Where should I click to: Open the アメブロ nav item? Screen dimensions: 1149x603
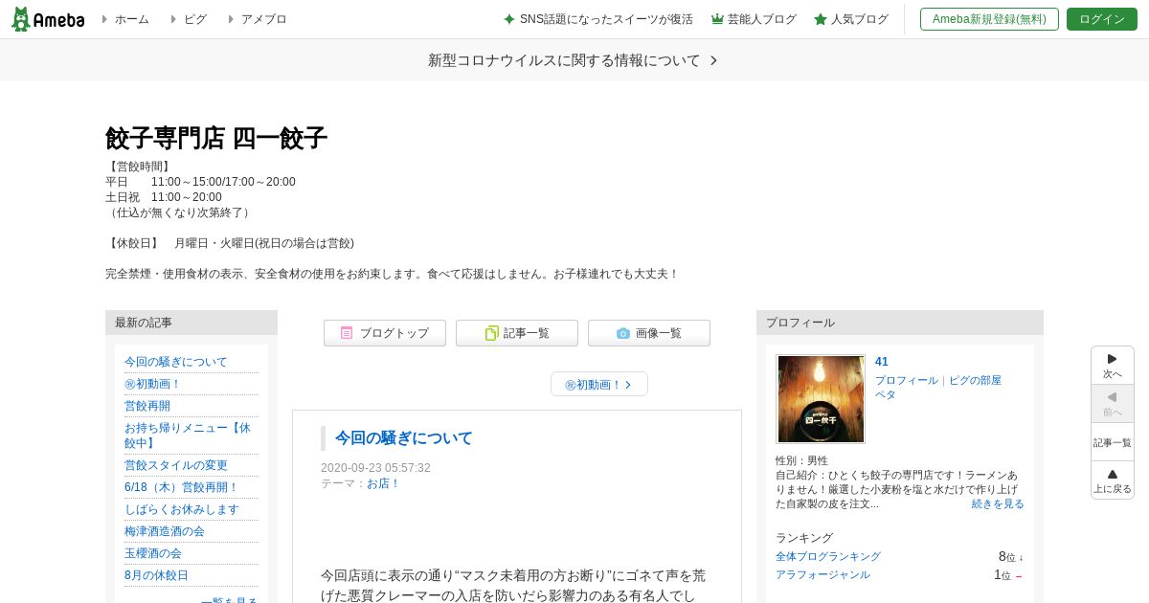[x=263, y=19]
